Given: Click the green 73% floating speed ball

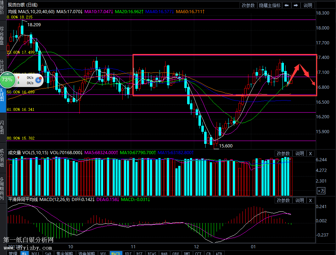Looking at the screenshot, I should pyautogui.click(x=7, y=80).
